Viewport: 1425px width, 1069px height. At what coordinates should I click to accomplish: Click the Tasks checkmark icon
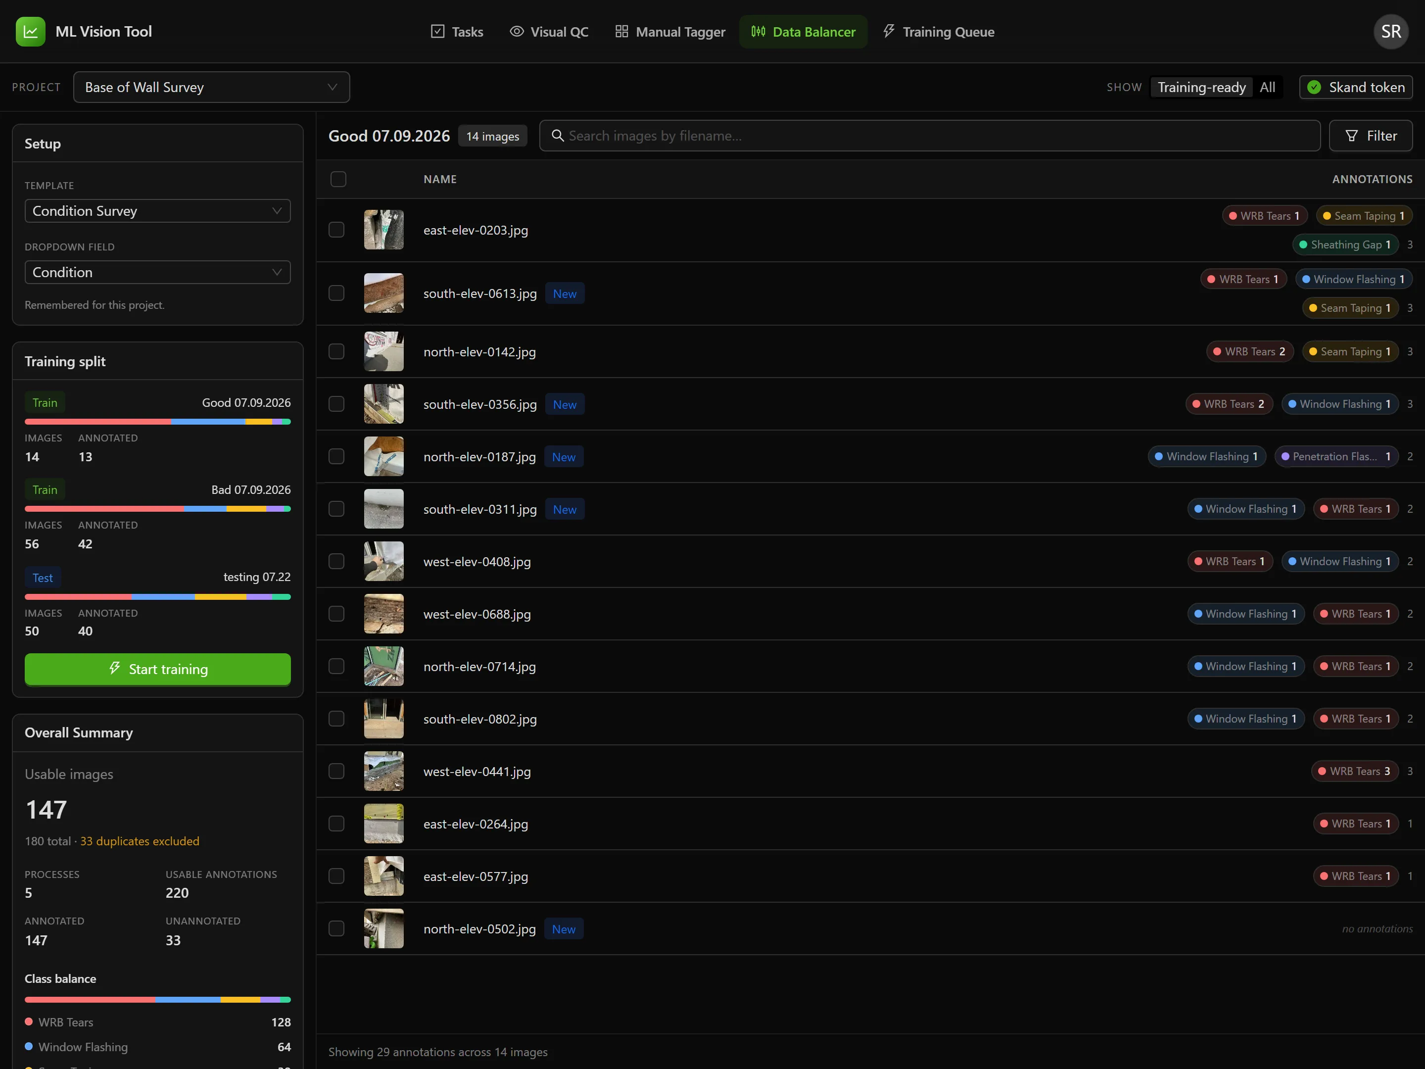[437, 32]
